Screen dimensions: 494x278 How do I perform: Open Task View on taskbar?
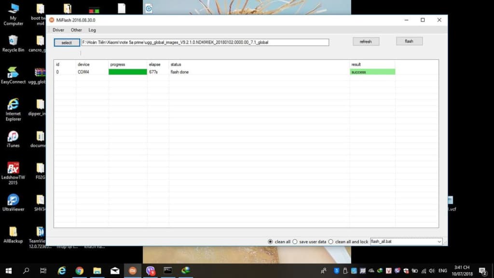tap(43, 271)
